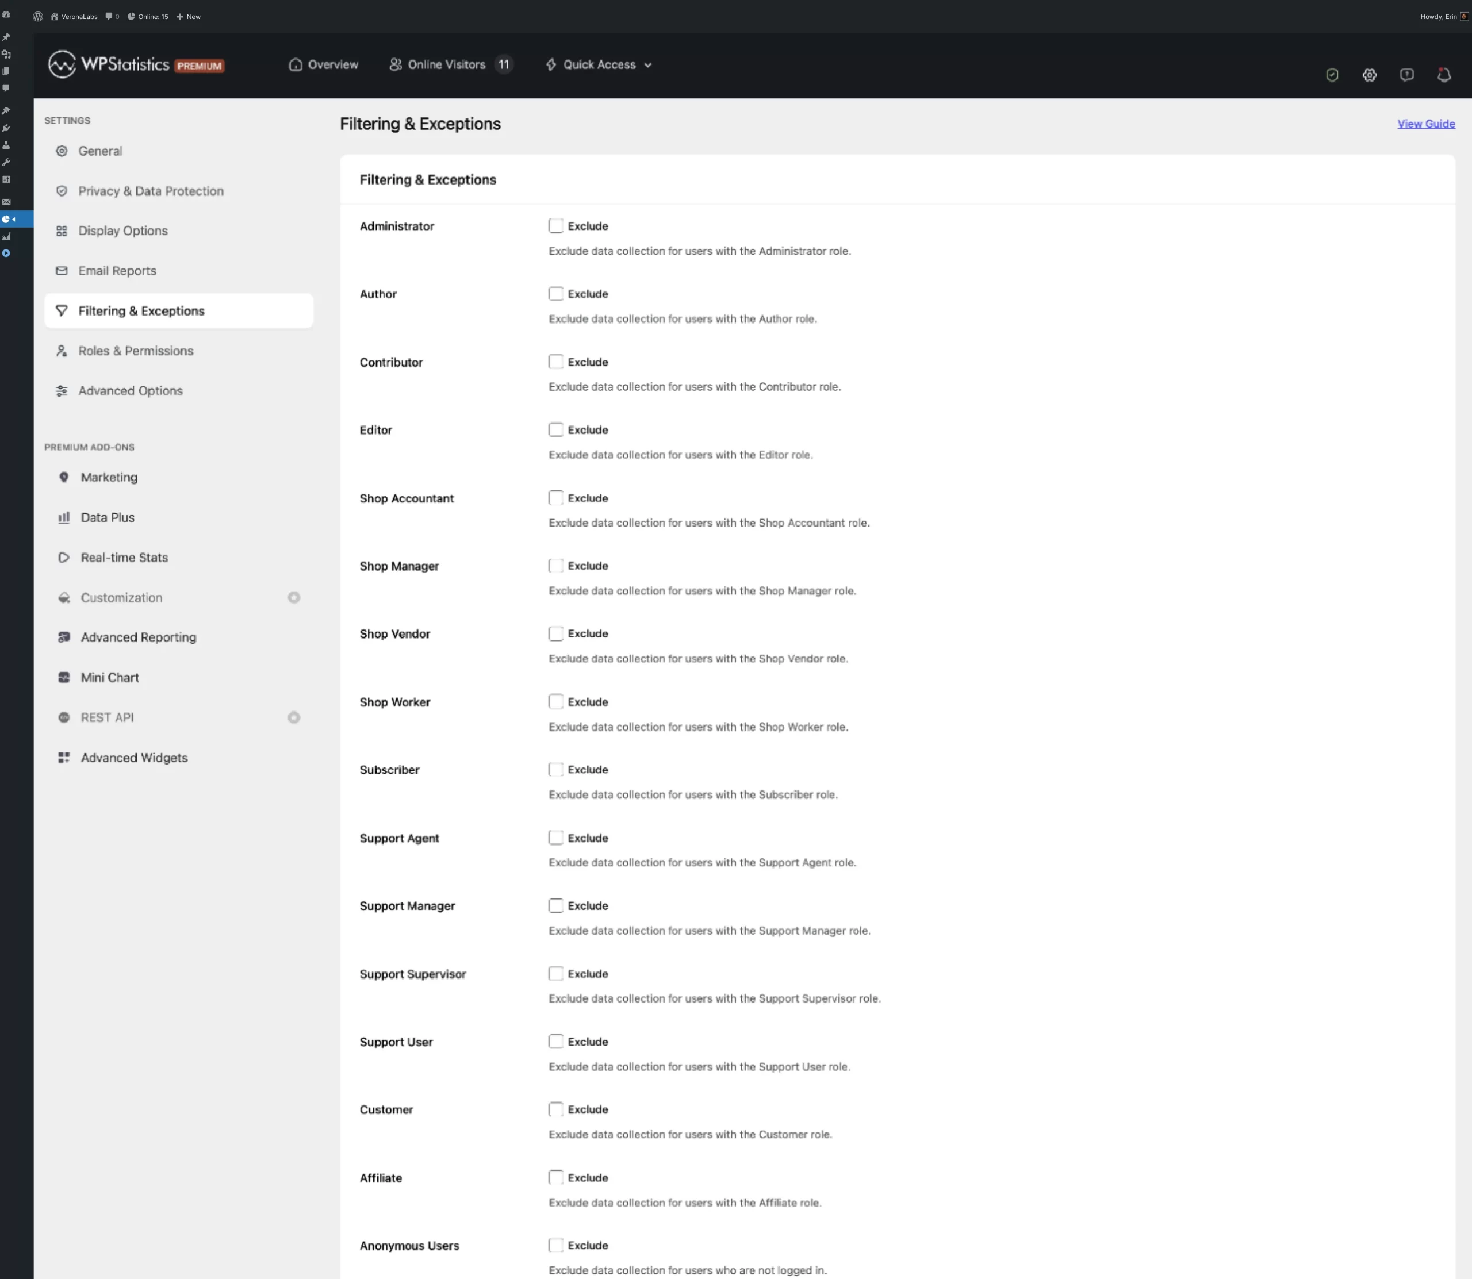Open Email Reports settings
Viewport: 1472px width, 1279px height.
click(178, 271)
